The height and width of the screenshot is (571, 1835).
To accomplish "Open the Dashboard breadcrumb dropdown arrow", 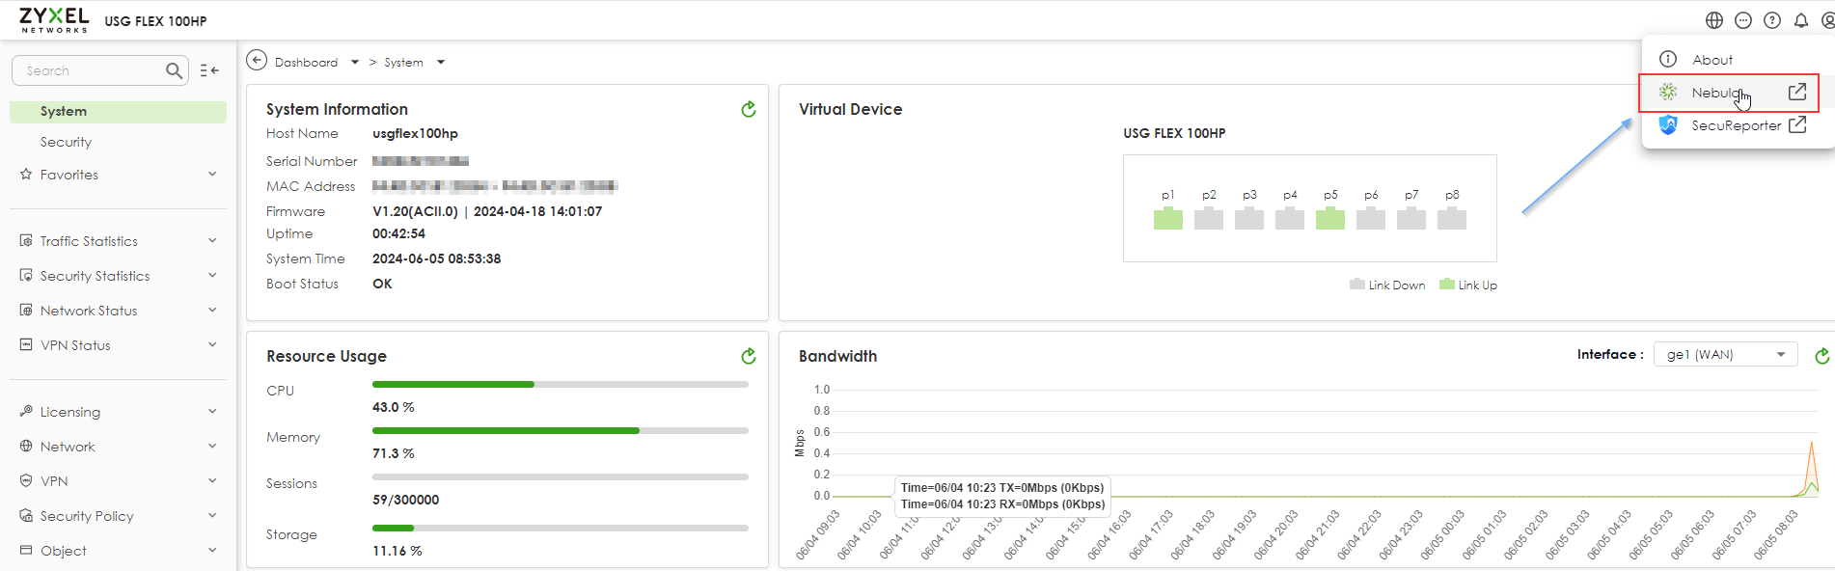I will (x=355, y=63).
